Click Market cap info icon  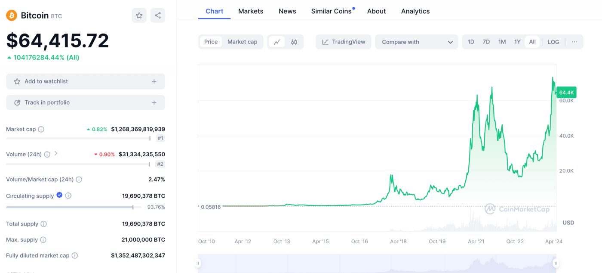coord(41,129)
